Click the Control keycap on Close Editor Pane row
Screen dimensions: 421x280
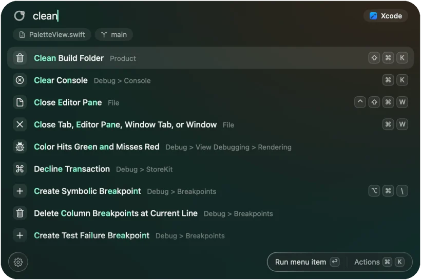360,102
